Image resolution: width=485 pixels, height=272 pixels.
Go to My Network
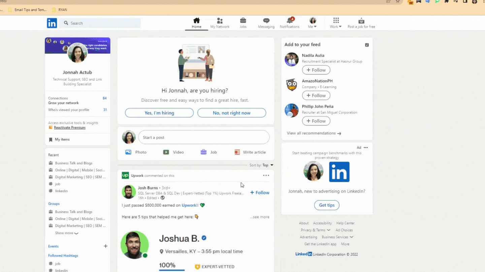coord(220,23)
